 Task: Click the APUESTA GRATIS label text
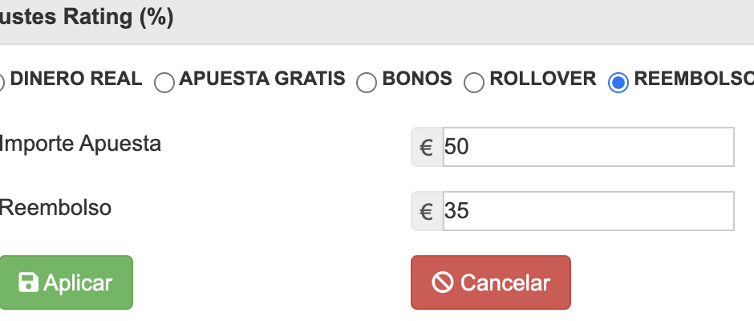262,79
